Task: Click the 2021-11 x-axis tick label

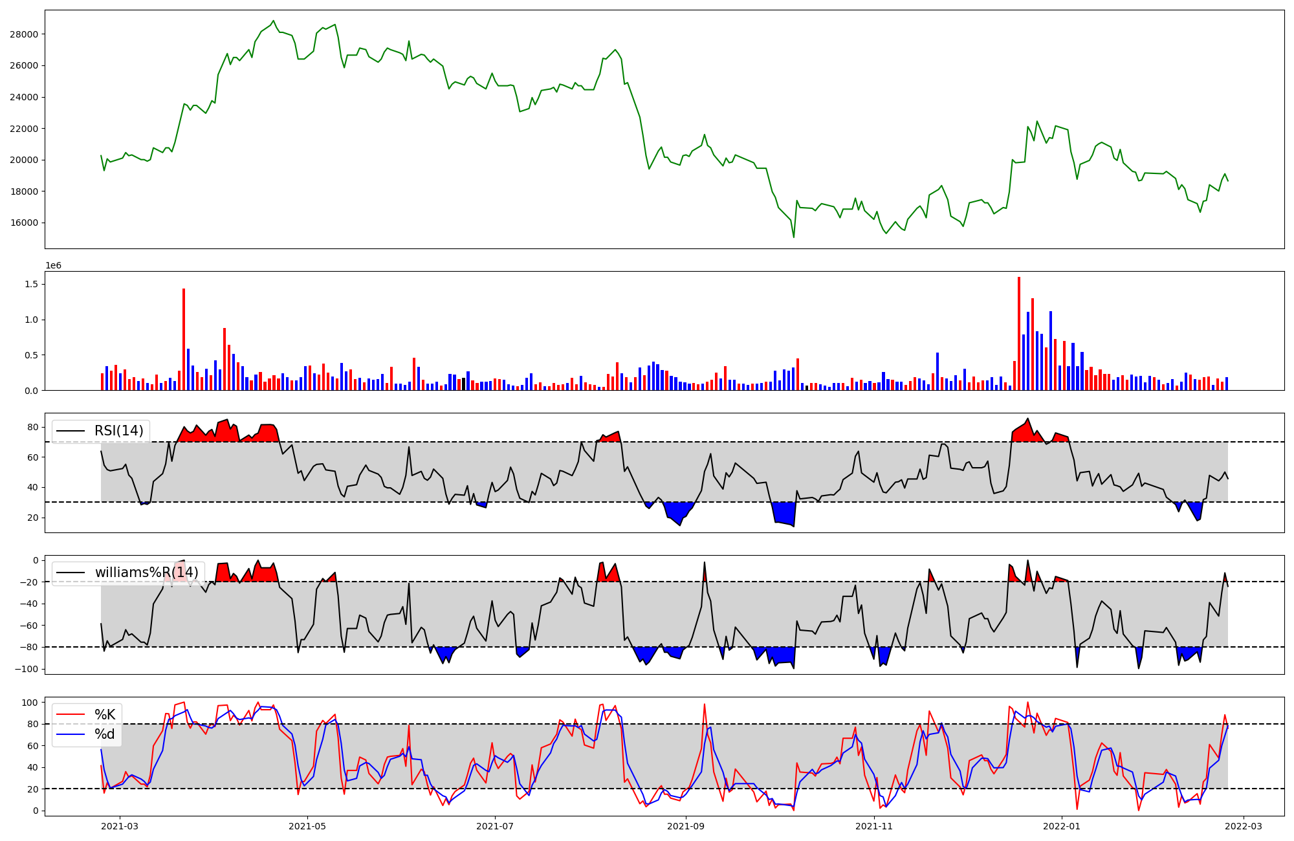Action: pos(874,825)
